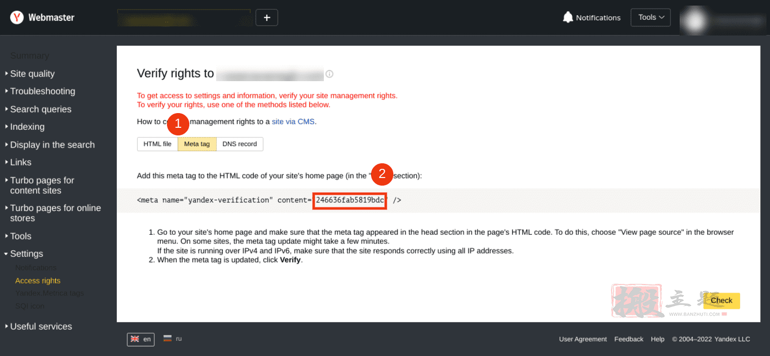Viewport: 770px width, 356px height.
Task: Open Notifications under Settings
Action: point(36,268)
